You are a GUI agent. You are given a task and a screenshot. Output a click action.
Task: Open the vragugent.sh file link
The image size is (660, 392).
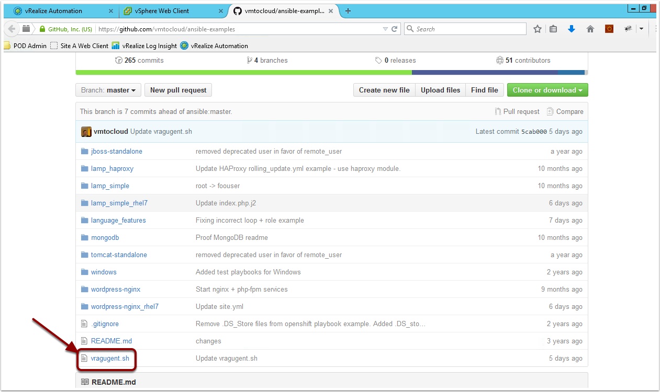[x=110, y=359]
